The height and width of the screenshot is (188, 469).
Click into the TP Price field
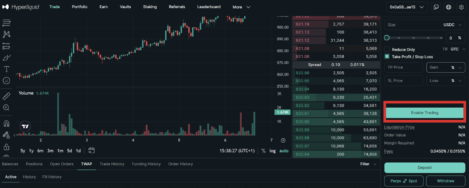click(404, 68)
